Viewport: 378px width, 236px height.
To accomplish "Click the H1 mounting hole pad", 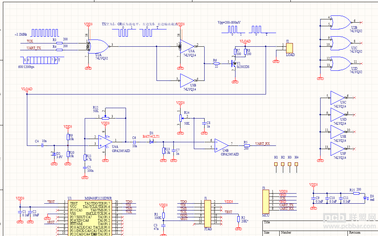I will point(276,164).
